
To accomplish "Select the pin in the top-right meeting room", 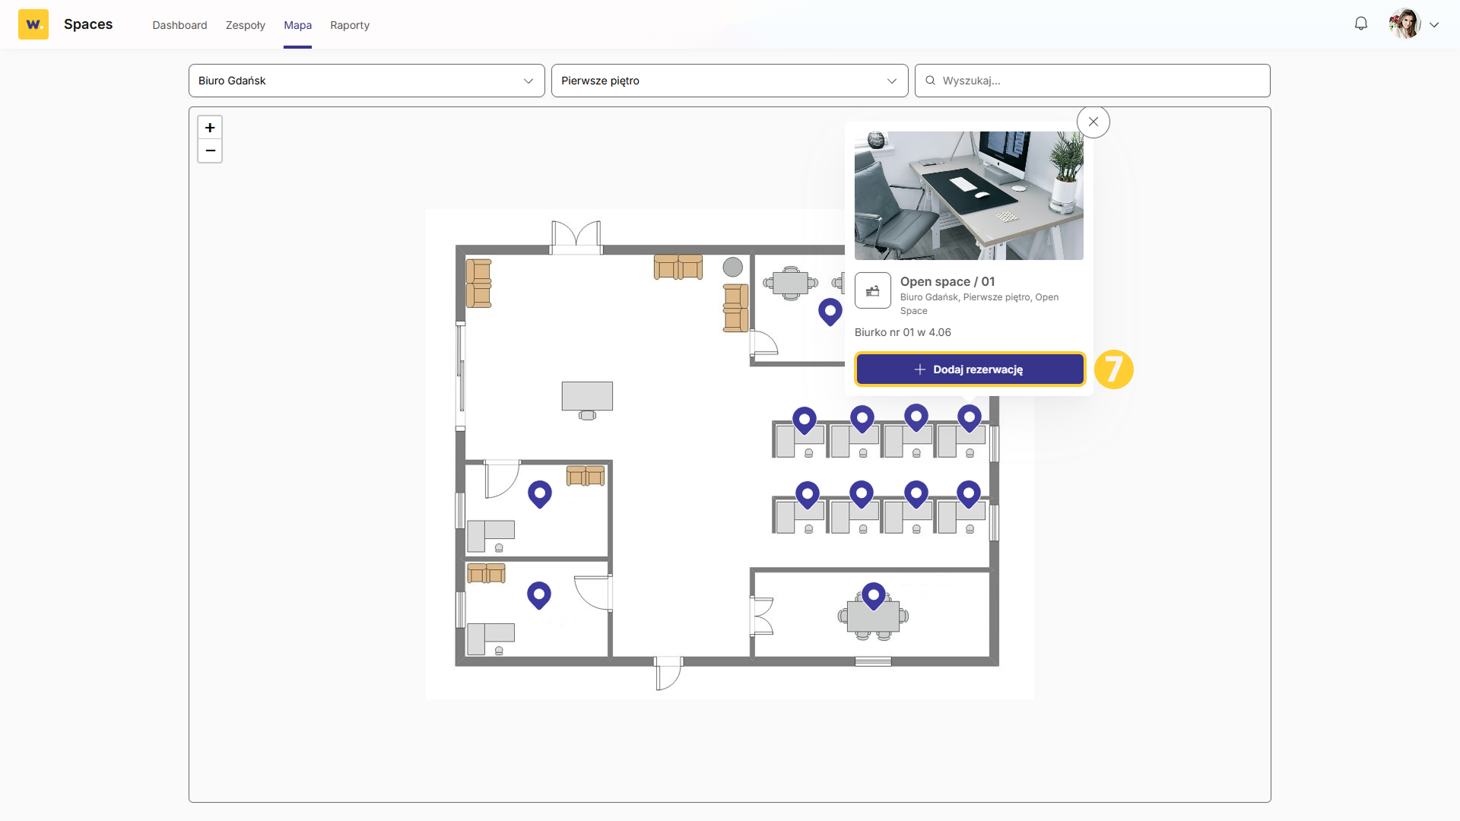I will (830, 312).
